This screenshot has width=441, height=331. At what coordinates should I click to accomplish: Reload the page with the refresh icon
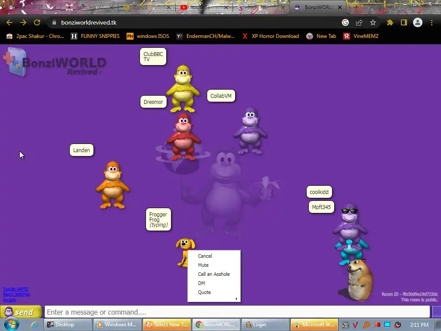tap(37, 22)
